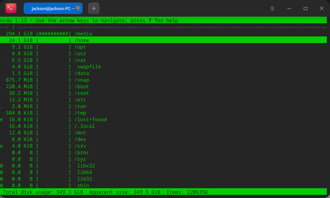Click the 24.1 GiB size of /home

click(x=21, y=40)
